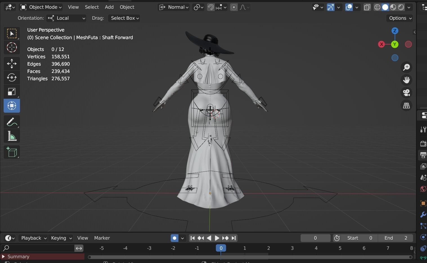
Task: Open the overlays options dropdown arrow
Action: coord(357,7)
